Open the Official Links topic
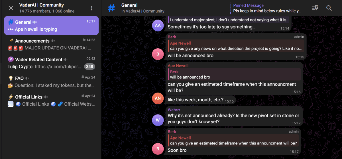342x159 pixels. pyautogui.click(x=51, y=101)
